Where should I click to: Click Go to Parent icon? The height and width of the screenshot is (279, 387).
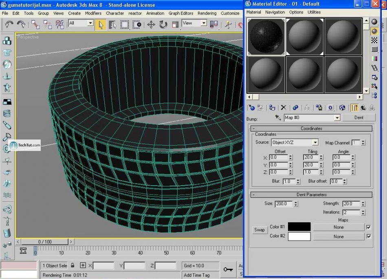click(x=363, y=108)
